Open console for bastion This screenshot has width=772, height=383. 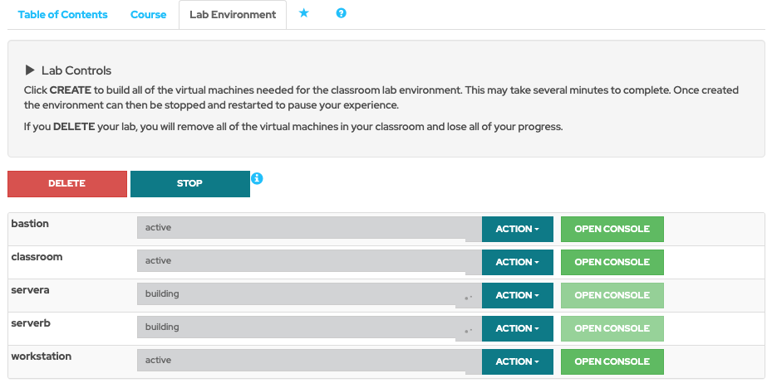[x=612, y=229]
